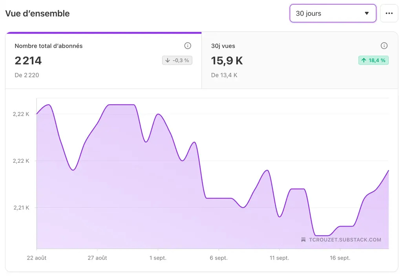Click the down arrow in -0,3 % badge
This screenshot has width=402, height=278.
coord(168,60)
